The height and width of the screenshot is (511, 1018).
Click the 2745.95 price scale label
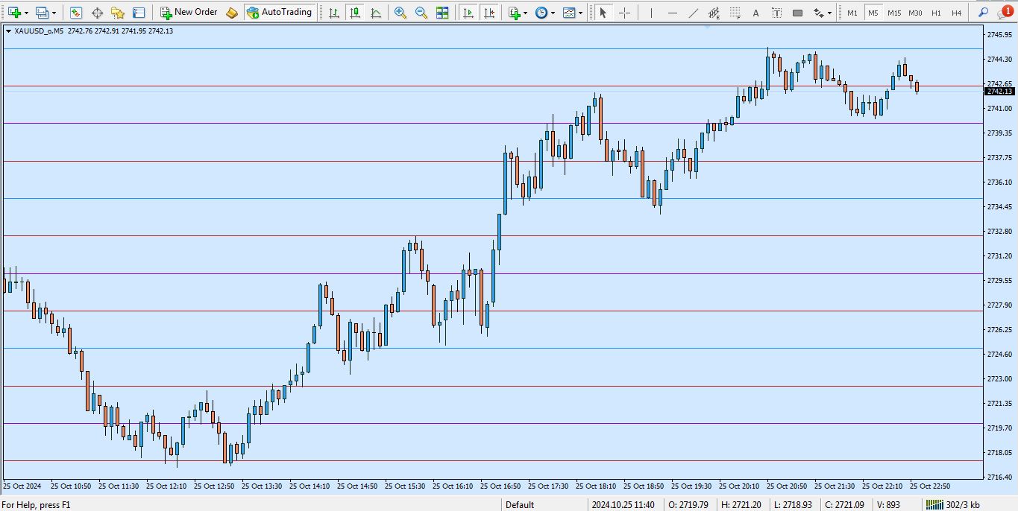point(999,34)
